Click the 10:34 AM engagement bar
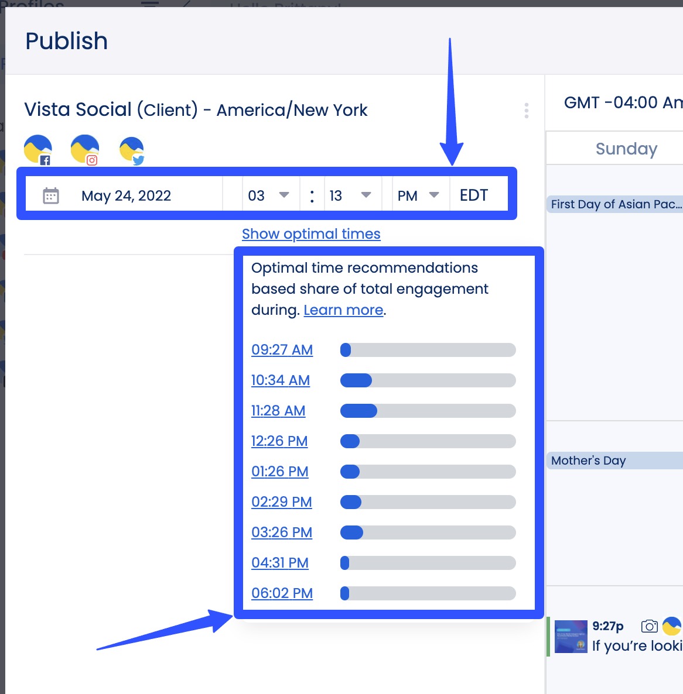683x694 pixels. [x=428, y=380]
